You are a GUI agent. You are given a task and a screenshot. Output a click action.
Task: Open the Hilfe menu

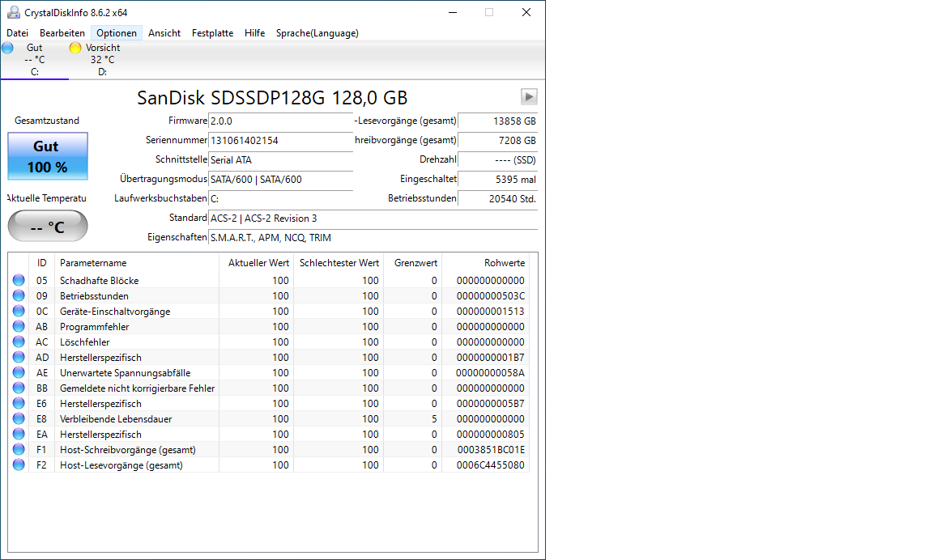[254, 33]
